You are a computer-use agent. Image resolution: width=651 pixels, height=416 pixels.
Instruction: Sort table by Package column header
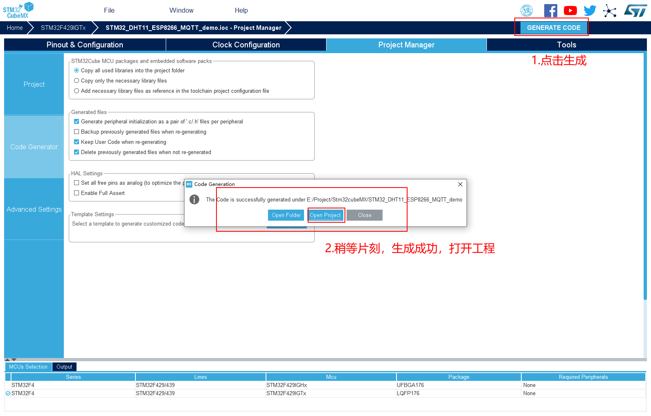point(459,377)
